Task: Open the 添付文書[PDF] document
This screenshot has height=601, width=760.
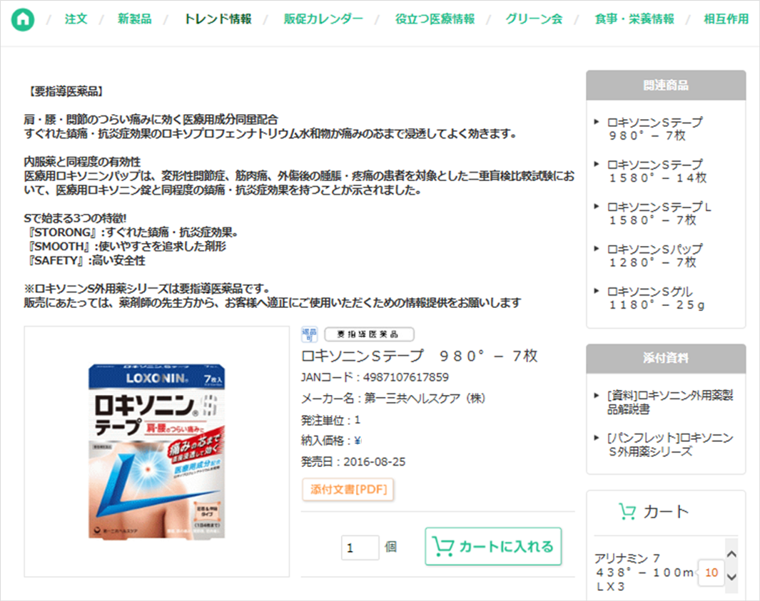Action: [348, 489]
